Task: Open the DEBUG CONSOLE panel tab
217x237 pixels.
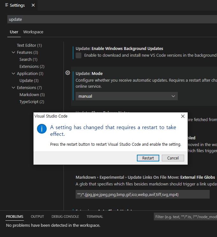Action: [x=65, y=217]
